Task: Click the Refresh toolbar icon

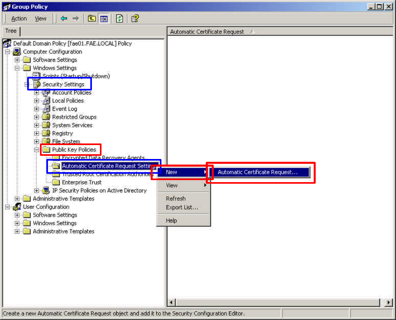Action: [119, 18]
